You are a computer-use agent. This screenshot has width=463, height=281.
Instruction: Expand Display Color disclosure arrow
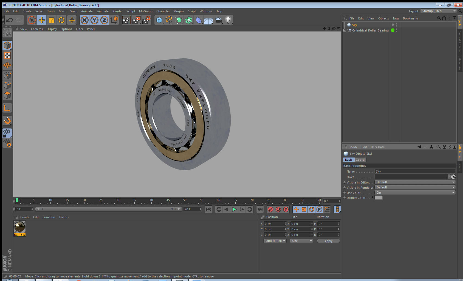(x=372, y=197)
